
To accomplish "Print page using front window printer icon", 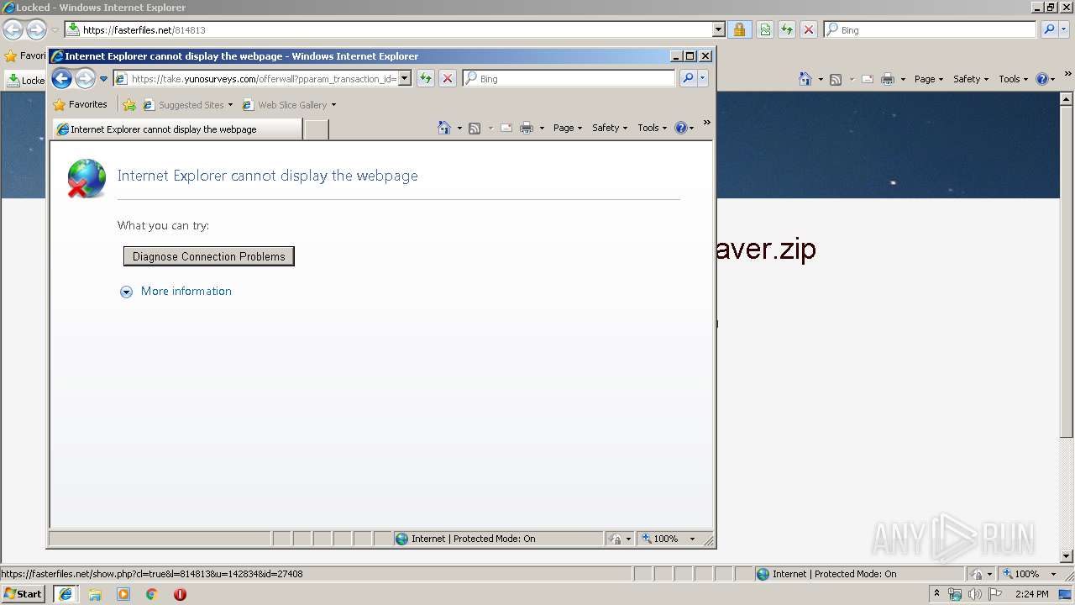I will tap(527, 128).
